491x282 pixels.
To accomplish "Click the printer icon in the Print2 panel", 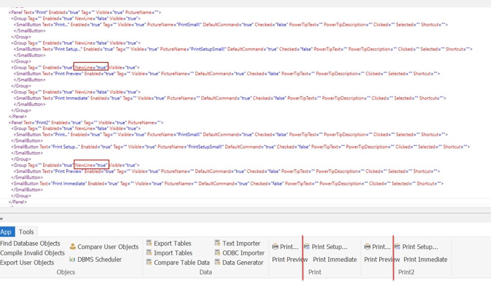I will tap(368, 247).
